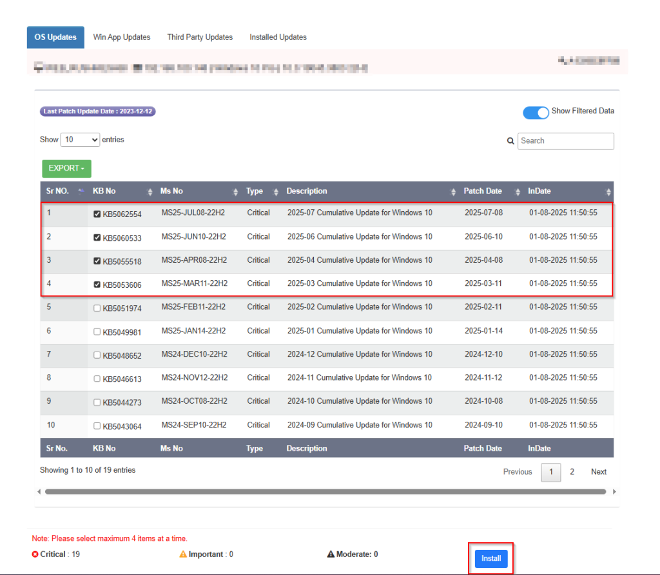Sort by Type column arrows
Image resolution: width=660 pixels, height=575 pixels.
tap(276, 192)
